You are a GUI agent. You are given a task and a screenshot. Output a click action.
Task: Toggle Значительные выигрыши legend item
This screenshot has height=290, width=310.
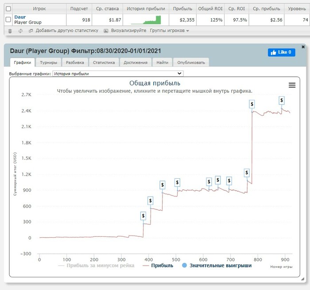point(217,266)
